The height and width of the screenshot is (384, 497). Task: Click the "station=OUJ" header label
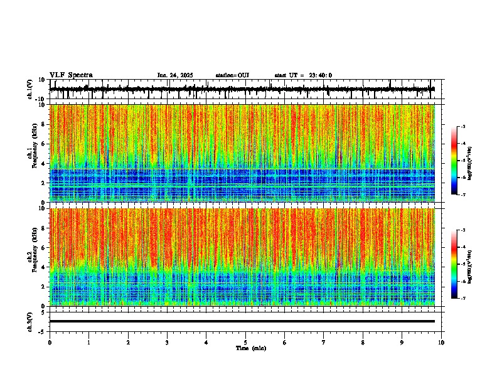232,75
